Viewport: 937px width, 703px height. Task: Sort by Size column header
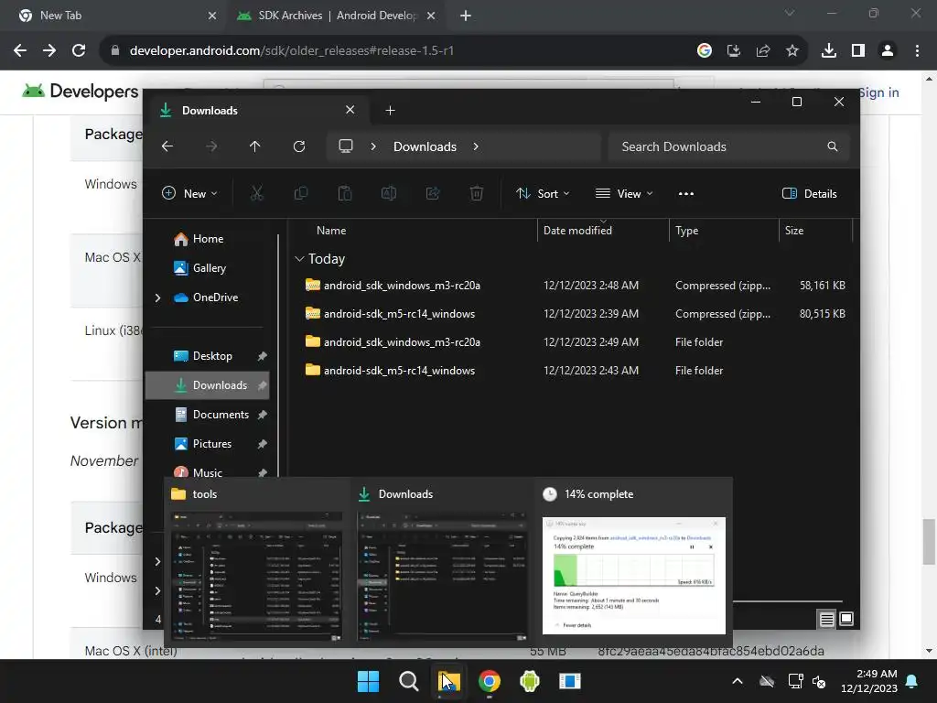794,230
